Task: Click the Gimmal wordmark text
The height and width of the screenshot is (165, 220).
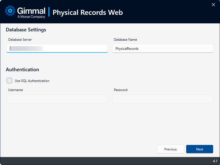Action: click(x=31, y=11)
